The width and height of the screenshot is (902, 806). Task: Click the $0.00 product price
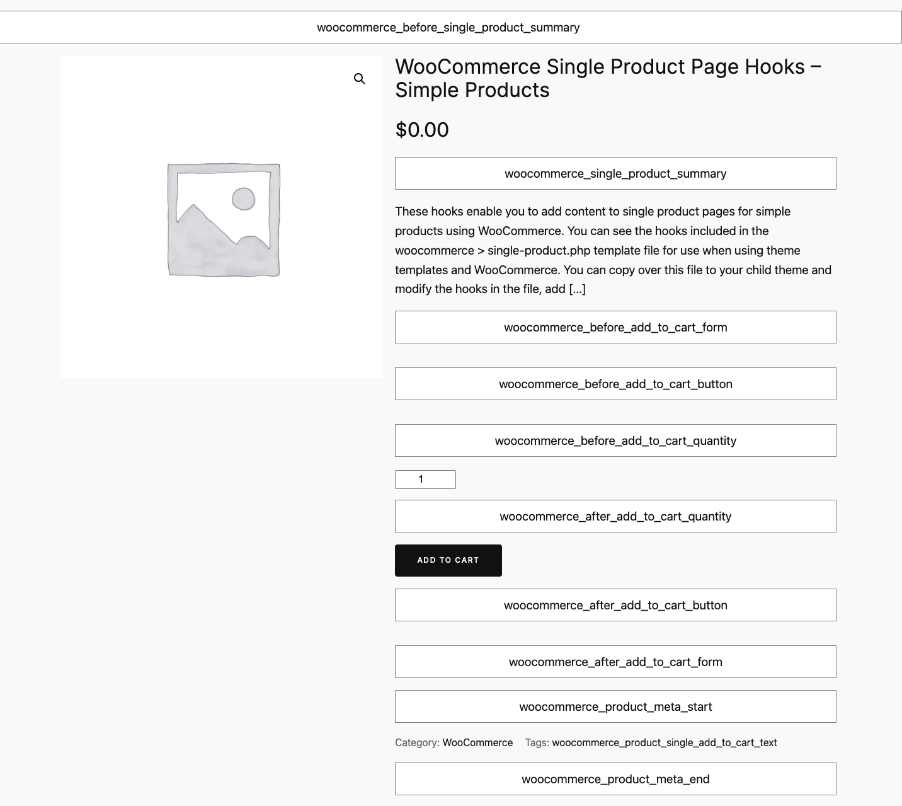coord(422,130)
